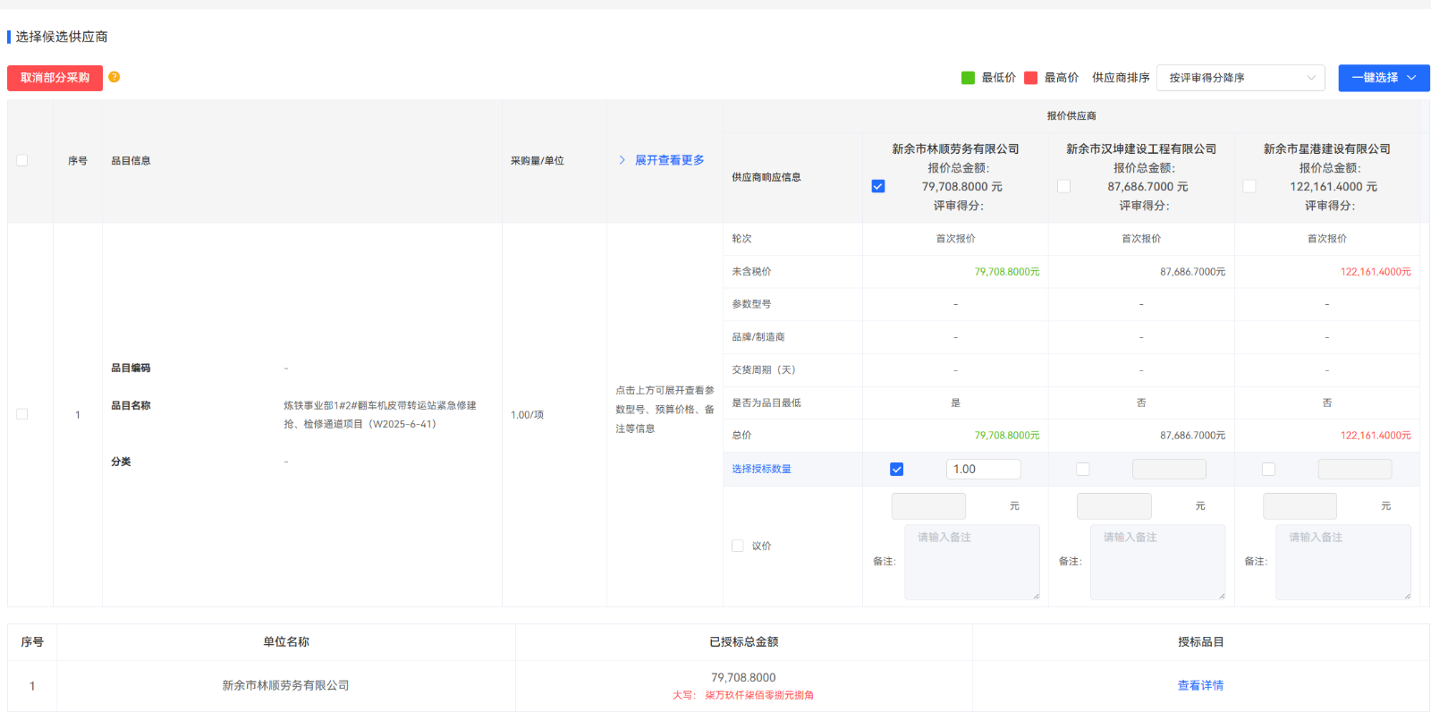This screenshot has width=1431, height=712.
Task: Click the 查看详情 link
Action: pos(1200,685)
